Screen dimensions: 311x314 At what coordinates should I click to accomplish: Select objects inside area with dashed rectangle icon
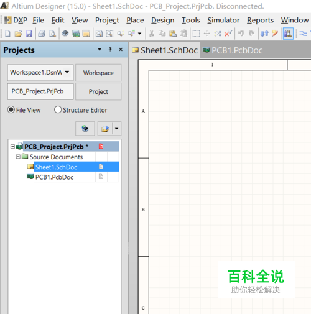196,34
